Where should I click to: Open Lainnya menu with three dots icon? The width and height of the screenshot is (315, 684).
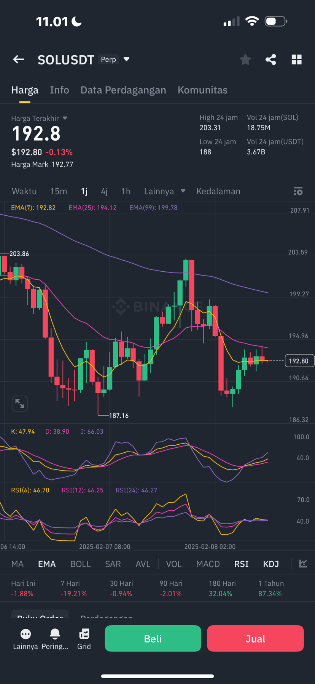pyautogui.click(x=25, y=639)
